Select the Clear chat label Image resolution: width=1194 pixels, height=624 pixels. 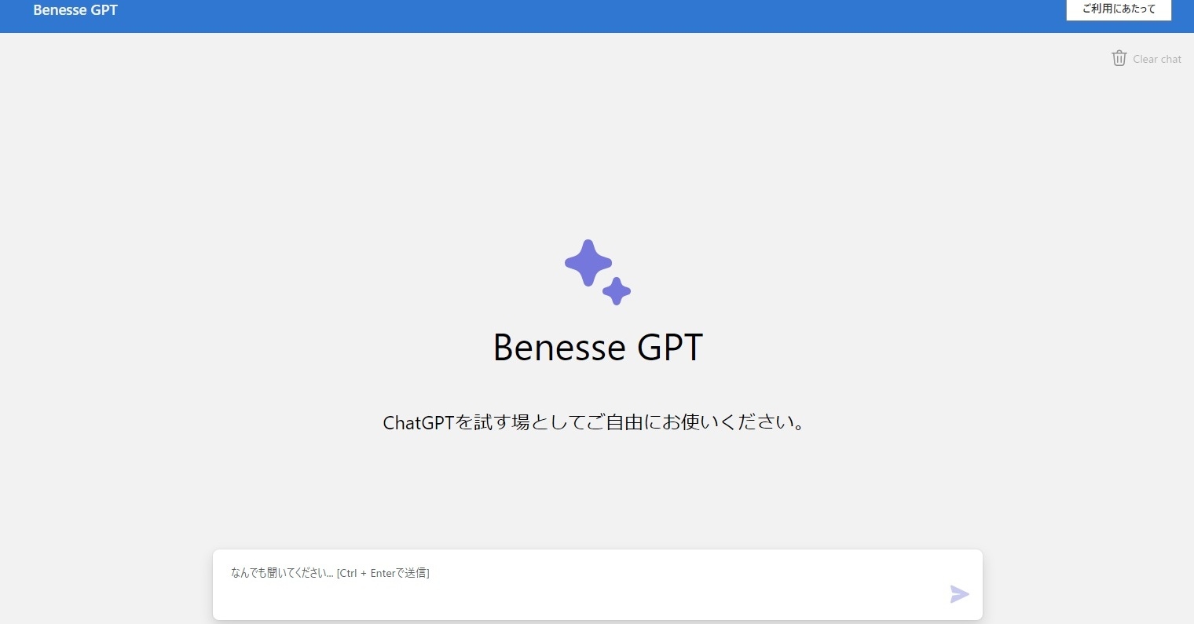(1157, 59)
